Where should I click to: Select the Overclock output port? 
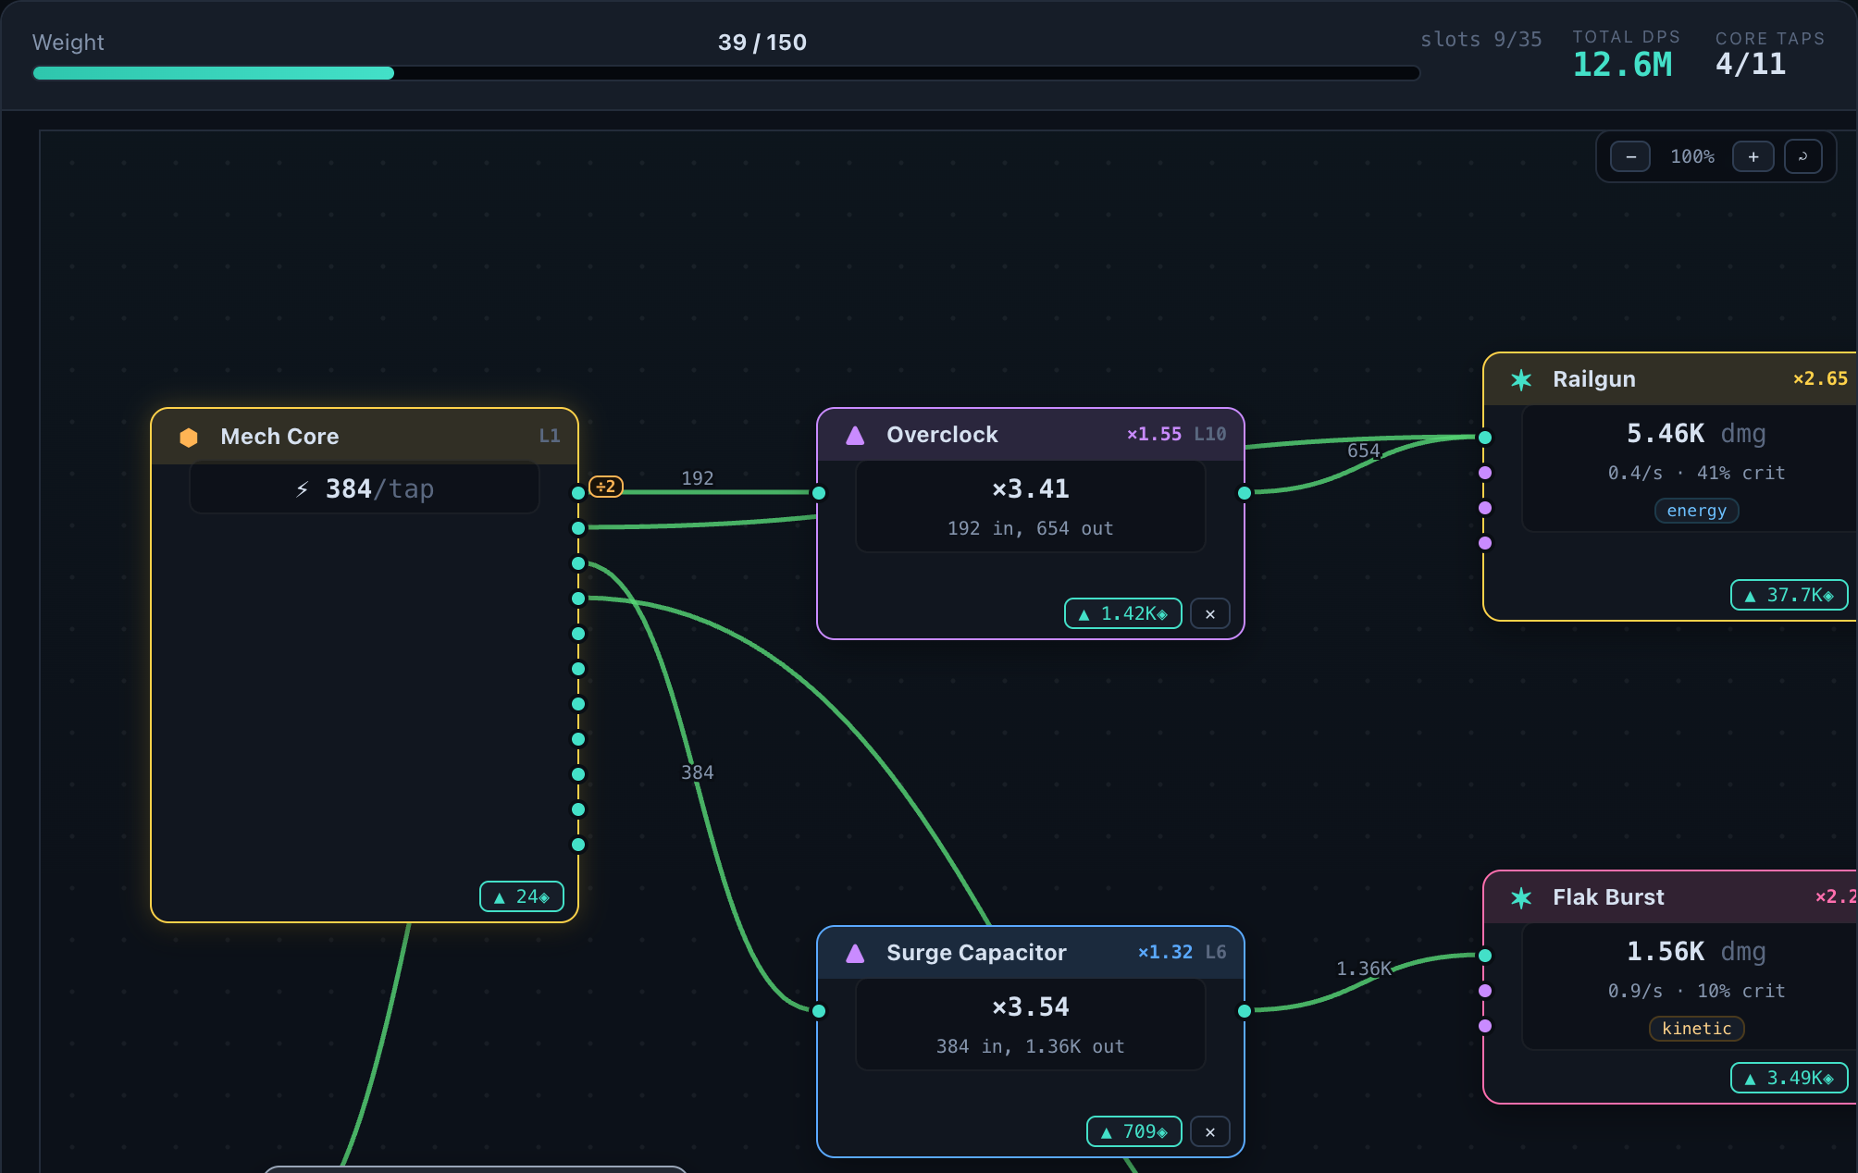point(1245,493)
